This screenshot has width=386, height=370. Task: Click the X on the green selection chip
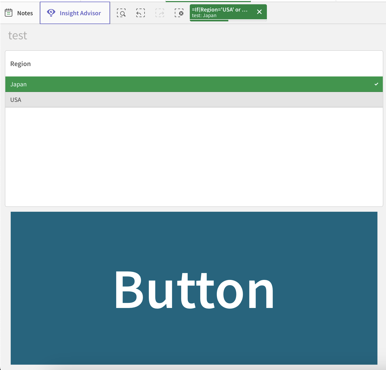(x=259, y=12)
